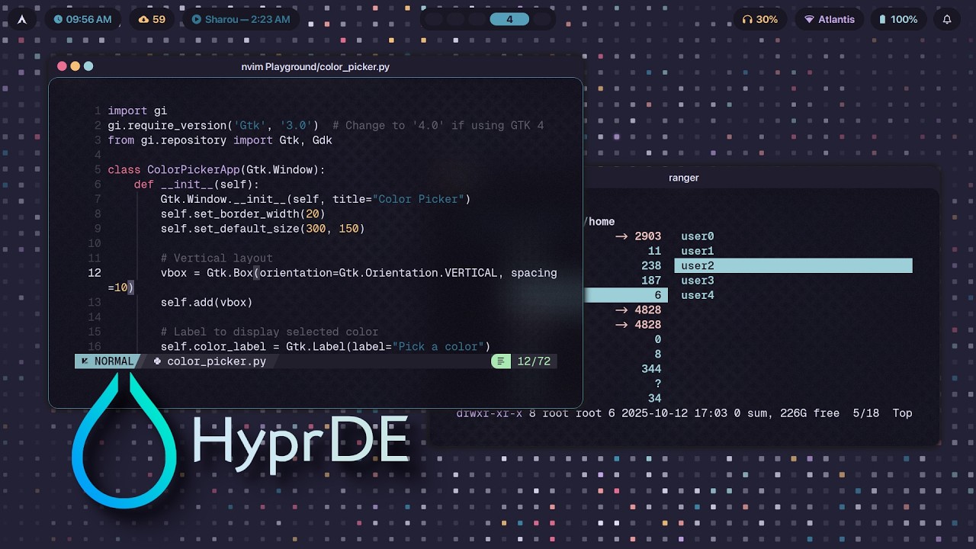Click the yellow dot on the nvim window
The height and width of the screenshot is (549, 976).
tap(75, 66)
